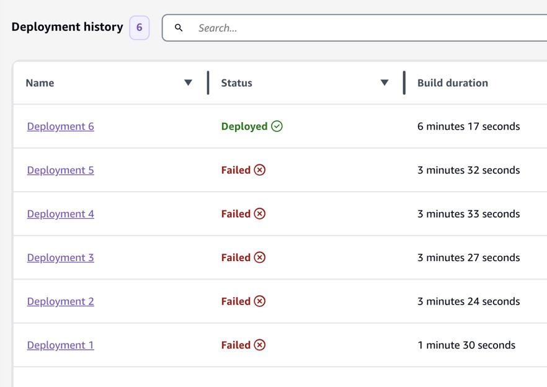This screenshot has height=387, width=547.
Task: Select the '6 minutes 17 seconds' duration
Action: (x=468, y=127)
